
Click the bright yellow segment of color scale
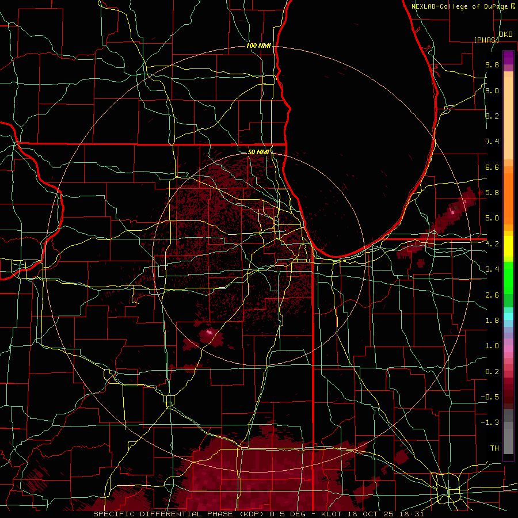click(508, 246)
